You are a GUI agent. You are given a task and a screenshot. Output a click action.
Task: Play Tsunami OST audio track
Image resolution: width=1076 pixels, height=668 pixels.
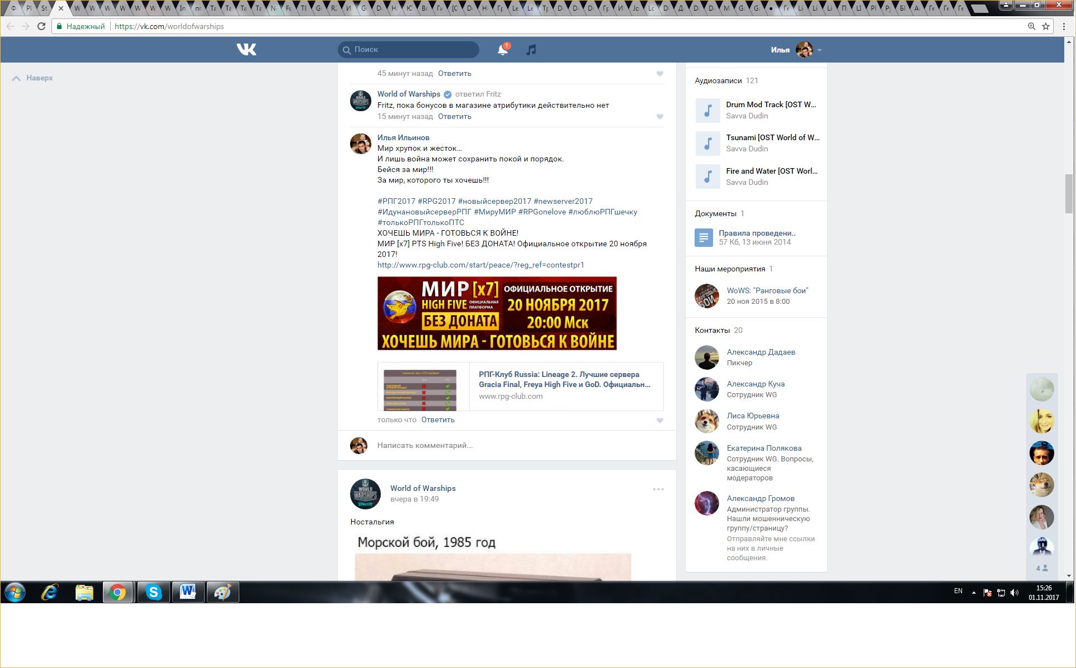[707, 143]
